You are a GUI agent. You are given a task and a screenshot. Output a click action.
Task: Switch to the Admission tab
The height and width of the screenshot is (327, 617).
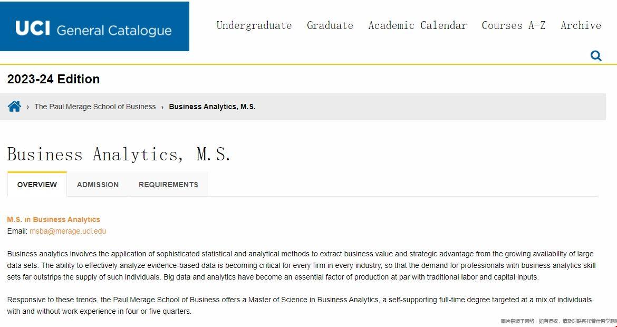point(98,185)
